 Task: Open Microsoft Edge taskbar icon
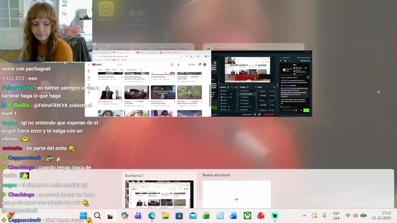[x=152, y=216]
